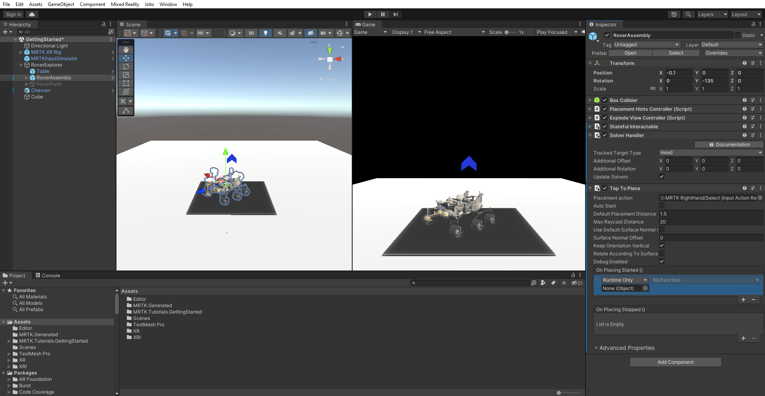This screenshot has width=765, height=396.
Task: Open the Mixed Reality menu
Action: [125, 4]
